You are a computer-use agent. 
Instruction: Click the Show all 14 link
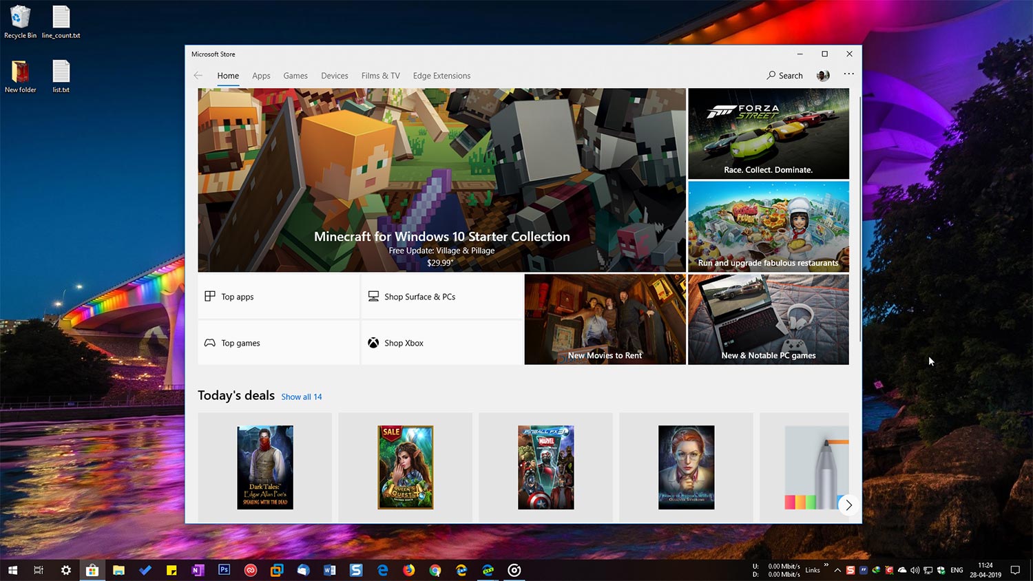(302, 397)
